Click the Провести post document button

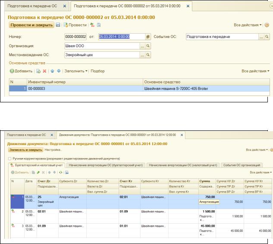pyautogui.click(x=75, y=25)
